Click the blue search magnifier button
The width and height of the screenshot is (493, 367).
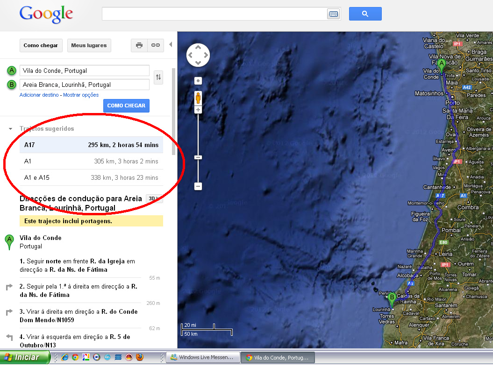click(x=365, y=14)
